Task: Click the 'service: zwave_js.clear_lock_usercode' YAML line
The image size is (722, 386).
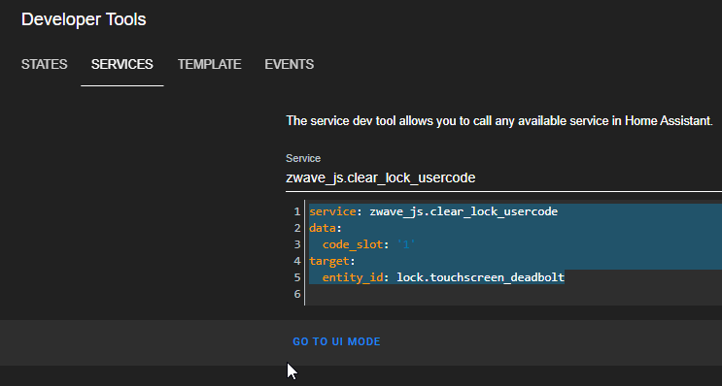Action: coord(433,211)
